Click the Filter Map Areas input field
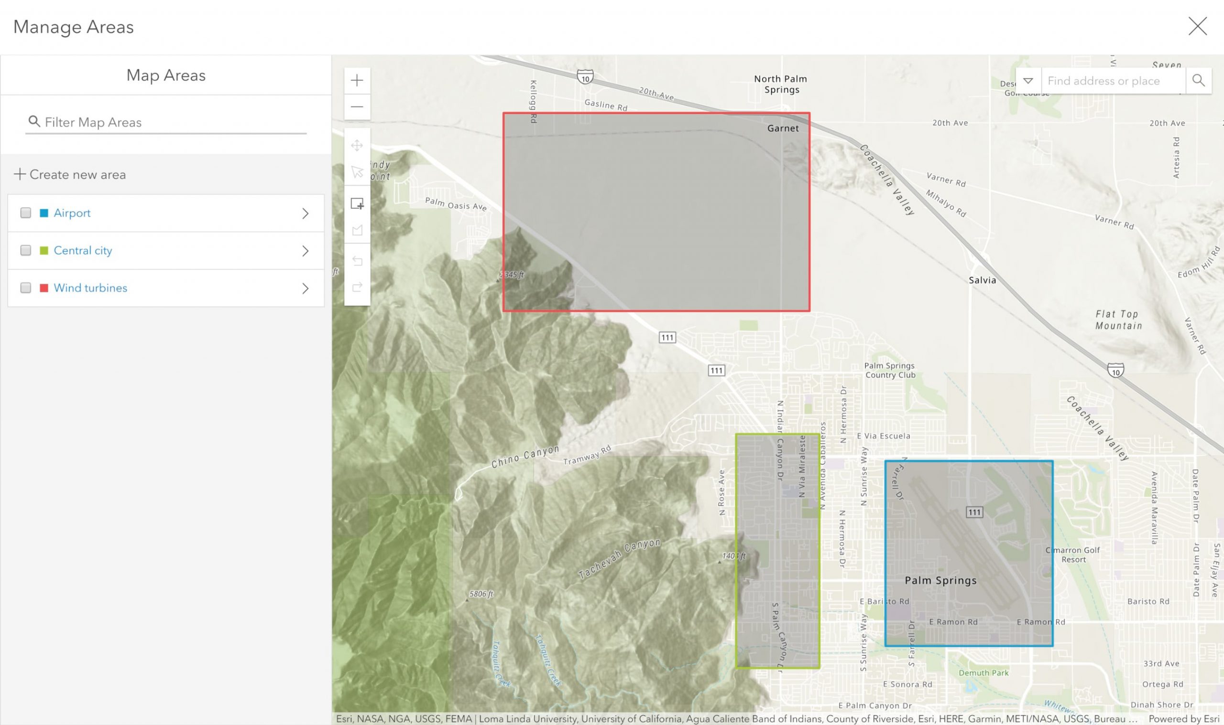Image resolution: width=1224 pixels, height=725 pixels. pyautogui.click(x=166, y=122)
